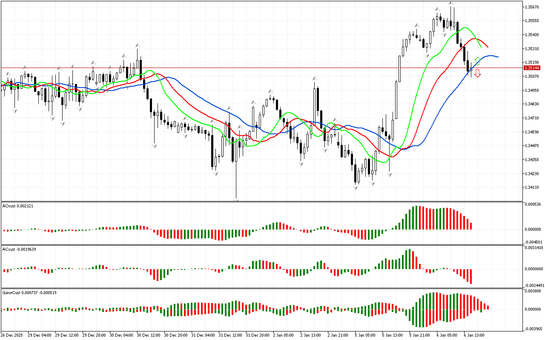The height and width of the screenshot is (340, 545).
Task: Select the up fractal marker at the chart's highest peak
Action: pos(451,3)
